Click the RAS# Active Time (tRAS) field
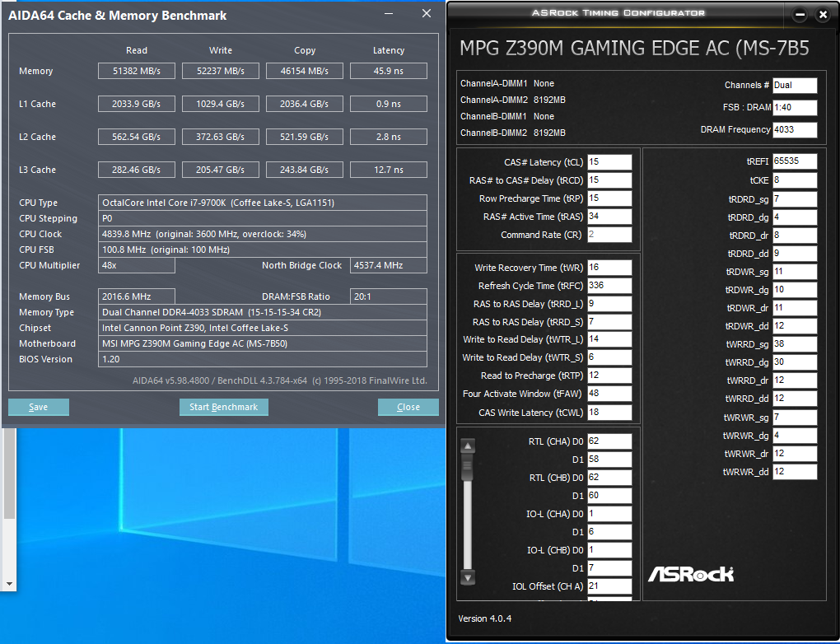The image size is (840, 644). click(x=609, y=217)
